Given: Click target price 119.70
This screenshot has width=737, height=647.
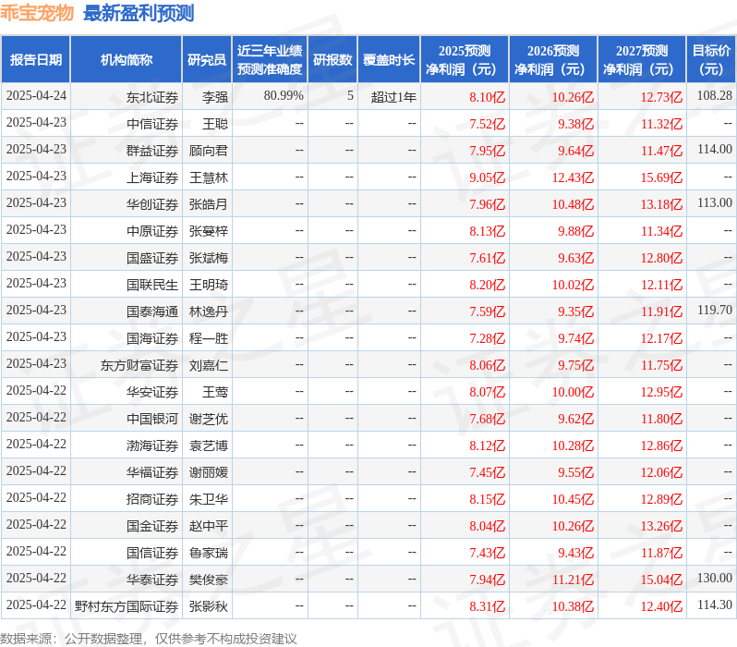Looking at the screenshot, I should click(715, 311).
